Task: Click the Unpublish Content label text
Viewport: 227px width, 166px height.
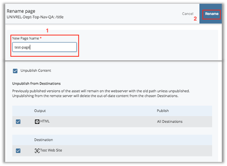Action: [x=36, y=71]
